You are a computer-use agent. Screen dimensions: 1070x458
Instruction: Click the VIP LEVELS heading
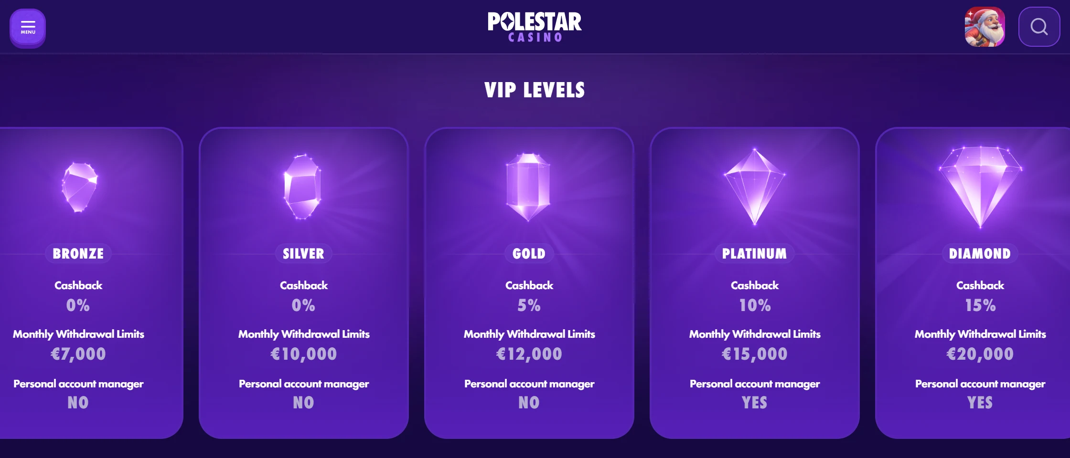pos(535,90)
